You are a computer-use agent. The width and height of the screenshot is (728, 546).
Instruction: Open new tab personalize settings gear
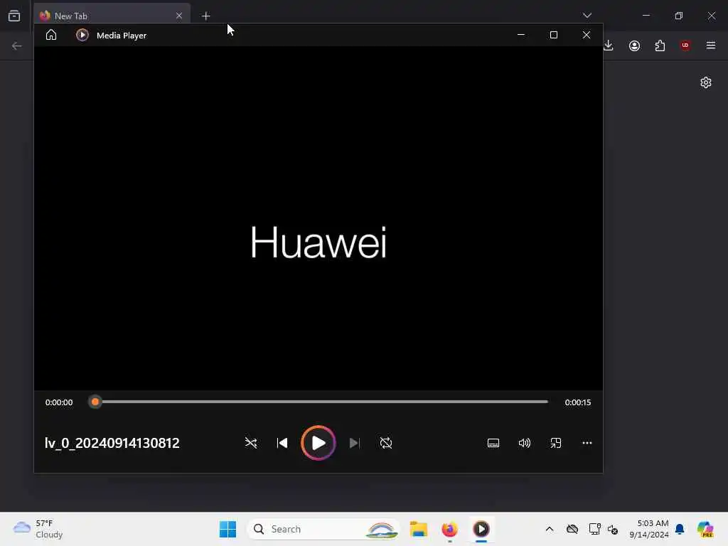pos(706,82)
